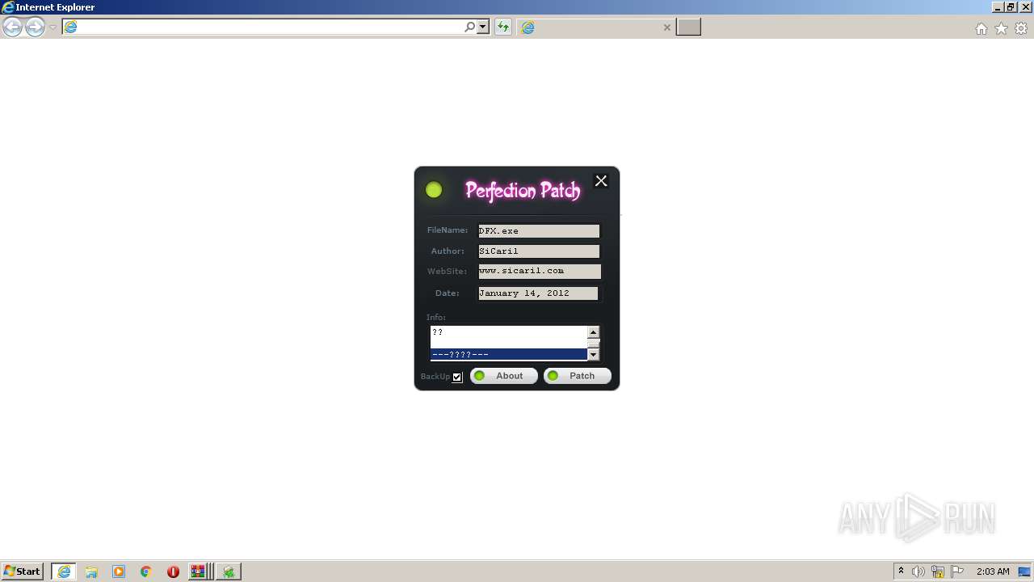1034x582 pixels.
Task: Click the Info box up scroll arrow
Action: tap(593, 332)
